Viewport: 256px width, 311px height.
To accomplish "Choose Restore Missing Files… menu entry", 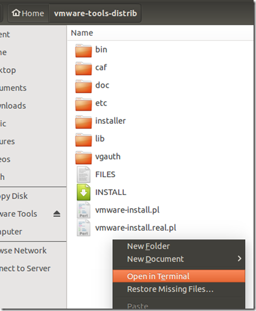I will tap(179, 289).
